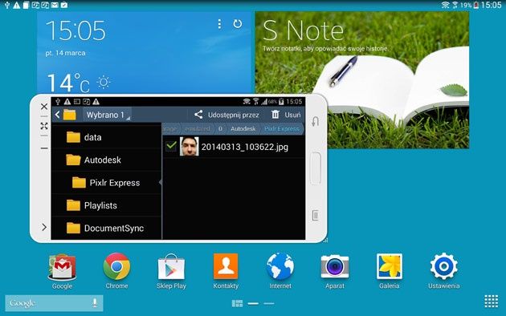
Task: Refresh the weather widget
Action: 238,24
